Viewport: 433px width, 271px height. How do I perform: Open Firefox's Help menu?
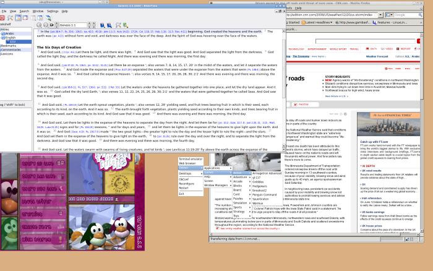tap(298, 8)
